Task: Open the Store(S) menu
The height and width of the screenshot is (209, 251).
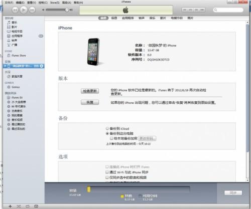Action: [55, 3]
